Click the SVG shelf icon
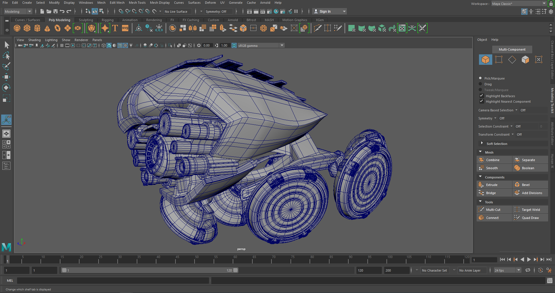Viewport: 555px width, 293px height. click(x=125, y=28)
